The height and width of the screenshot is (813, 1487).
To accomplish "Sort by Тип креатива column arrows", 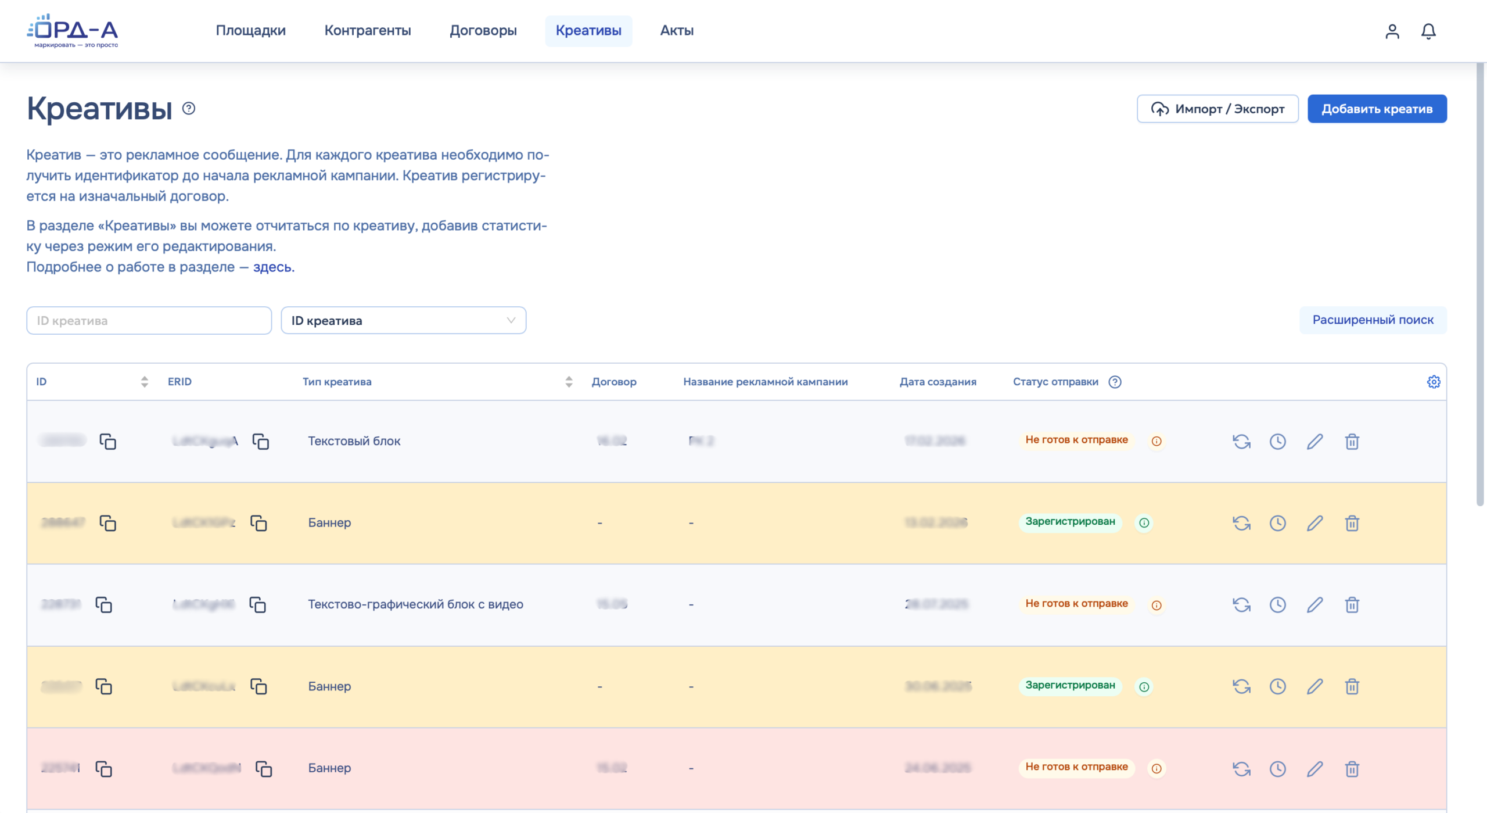I will point(569,381).
